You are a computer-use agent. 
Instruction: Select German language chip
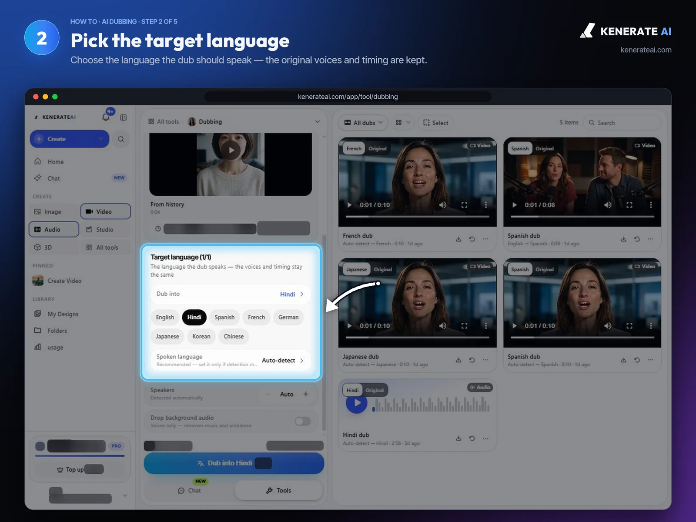pos(288,317)
